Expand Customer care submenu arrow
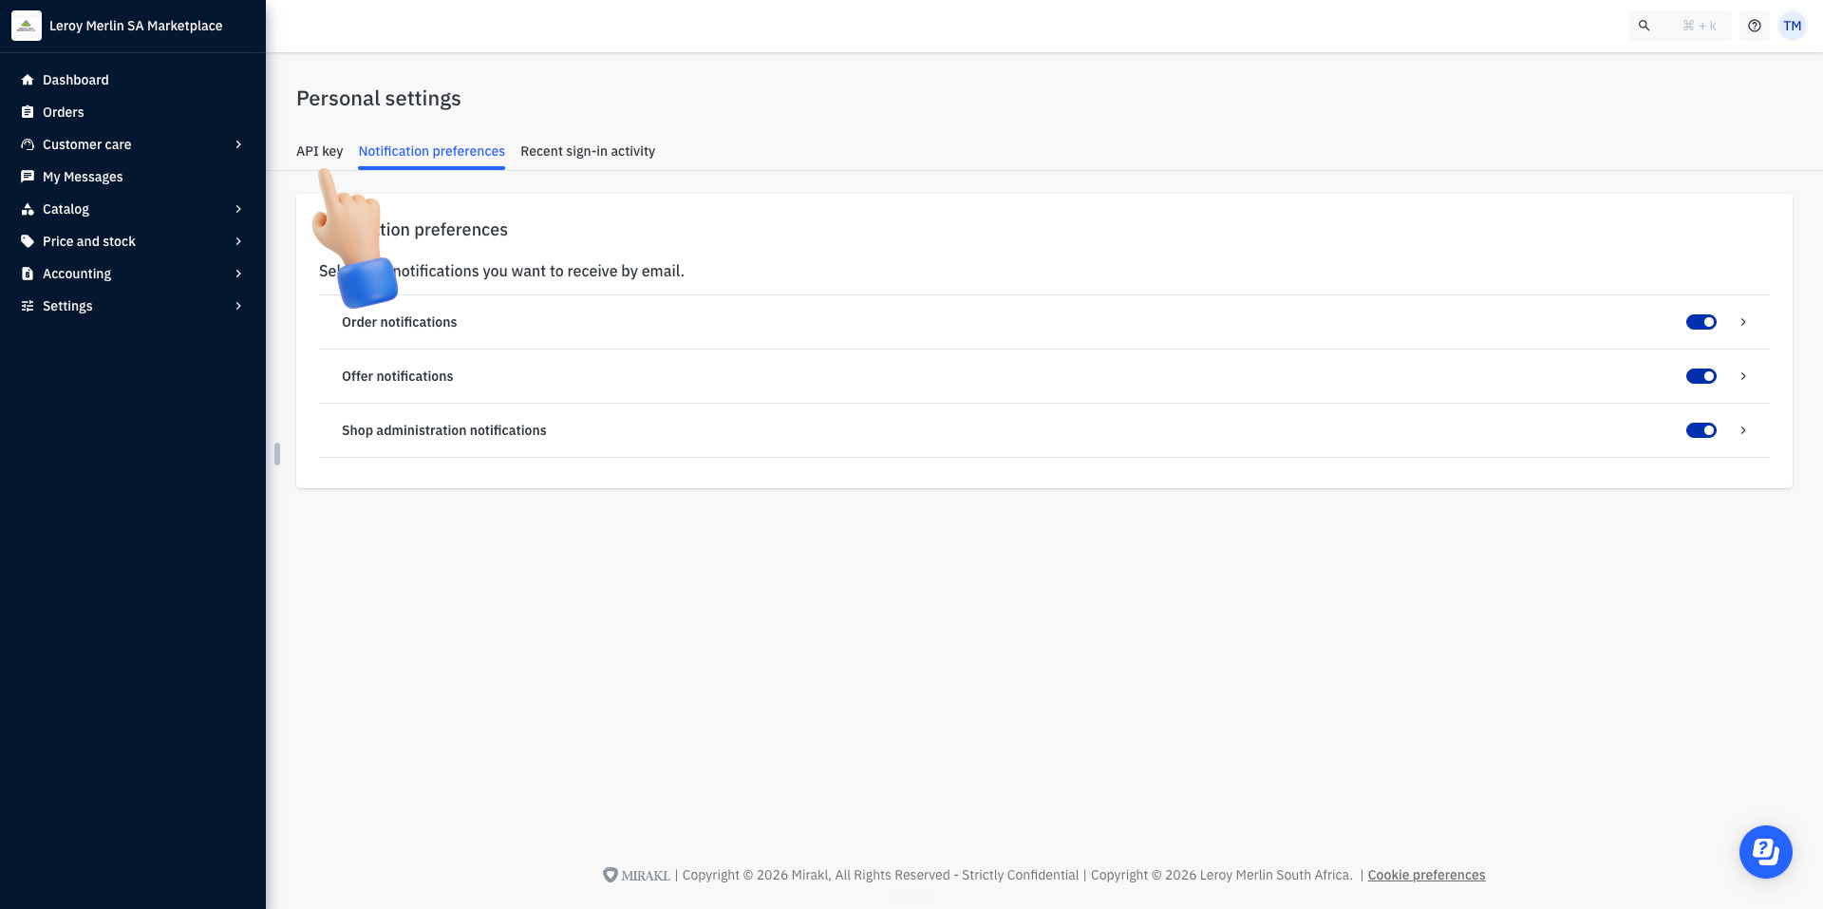 tap(238, 144)
